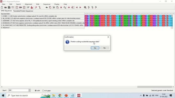The image size is (175, 98).
Task: Click the red flag mark site icon
Action: (x=36, y=7)
